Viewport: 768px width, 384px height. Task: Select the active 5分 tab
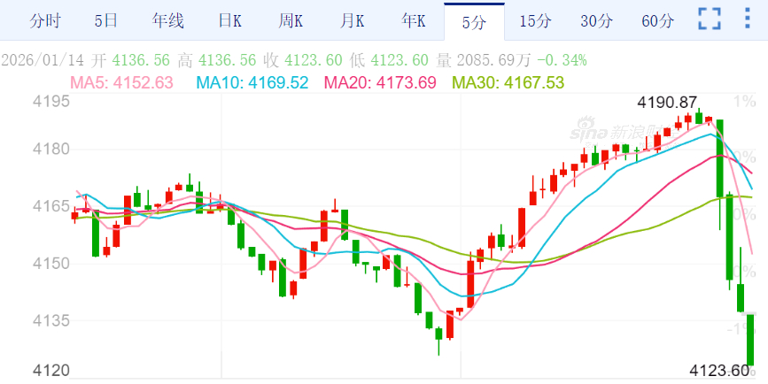[x=474, y=22]
